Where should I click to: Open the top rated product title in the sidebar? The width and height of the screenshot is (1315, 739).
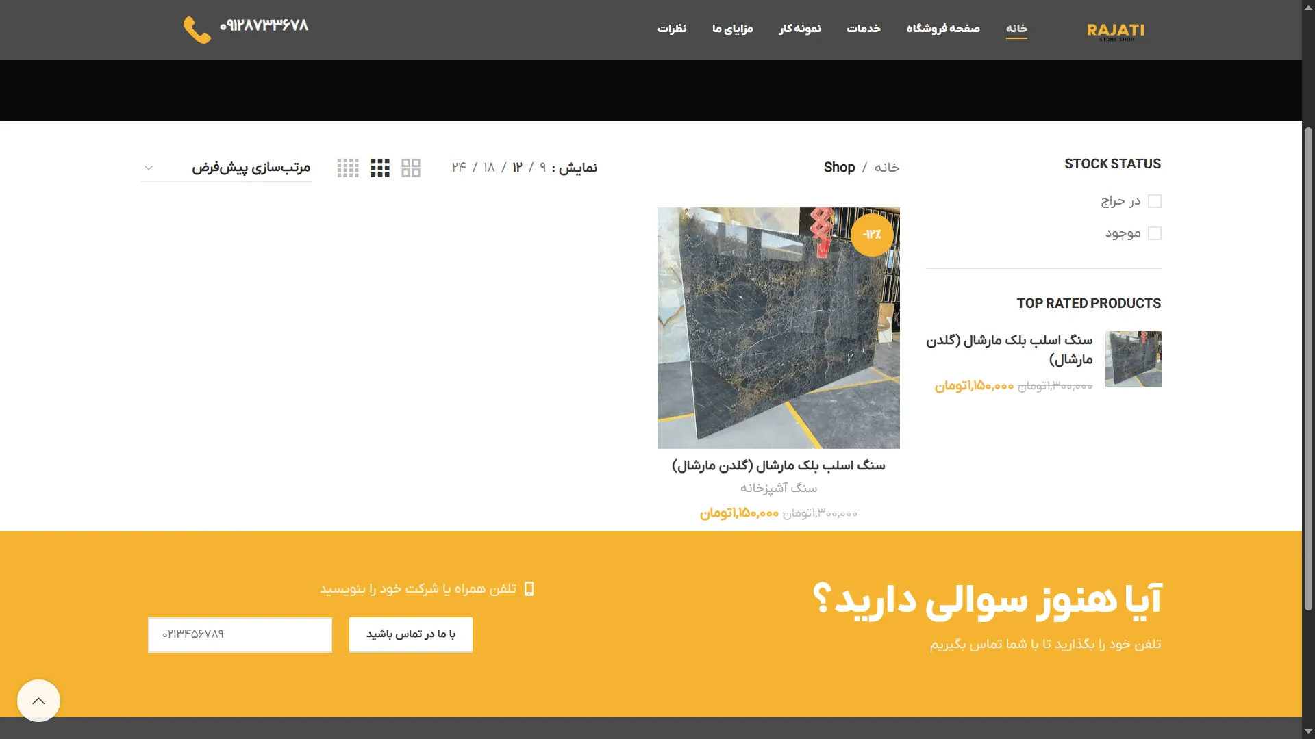pyautogui.click(x=1010, y=350)
